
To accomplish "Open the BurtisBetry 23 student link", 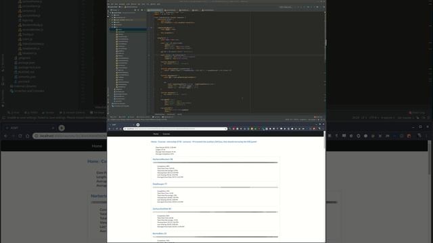I will 160,234.
